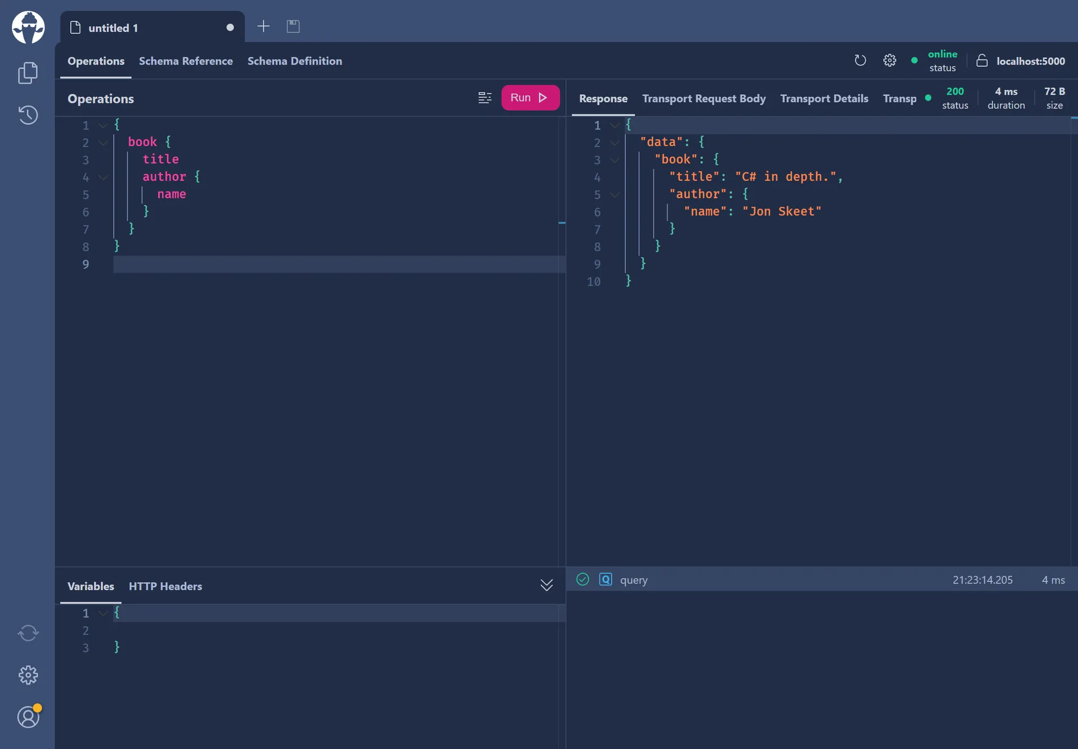Screen dimensions: 1078x749
Task: Prettify the query with the format icon
Action: click(485, 97)
